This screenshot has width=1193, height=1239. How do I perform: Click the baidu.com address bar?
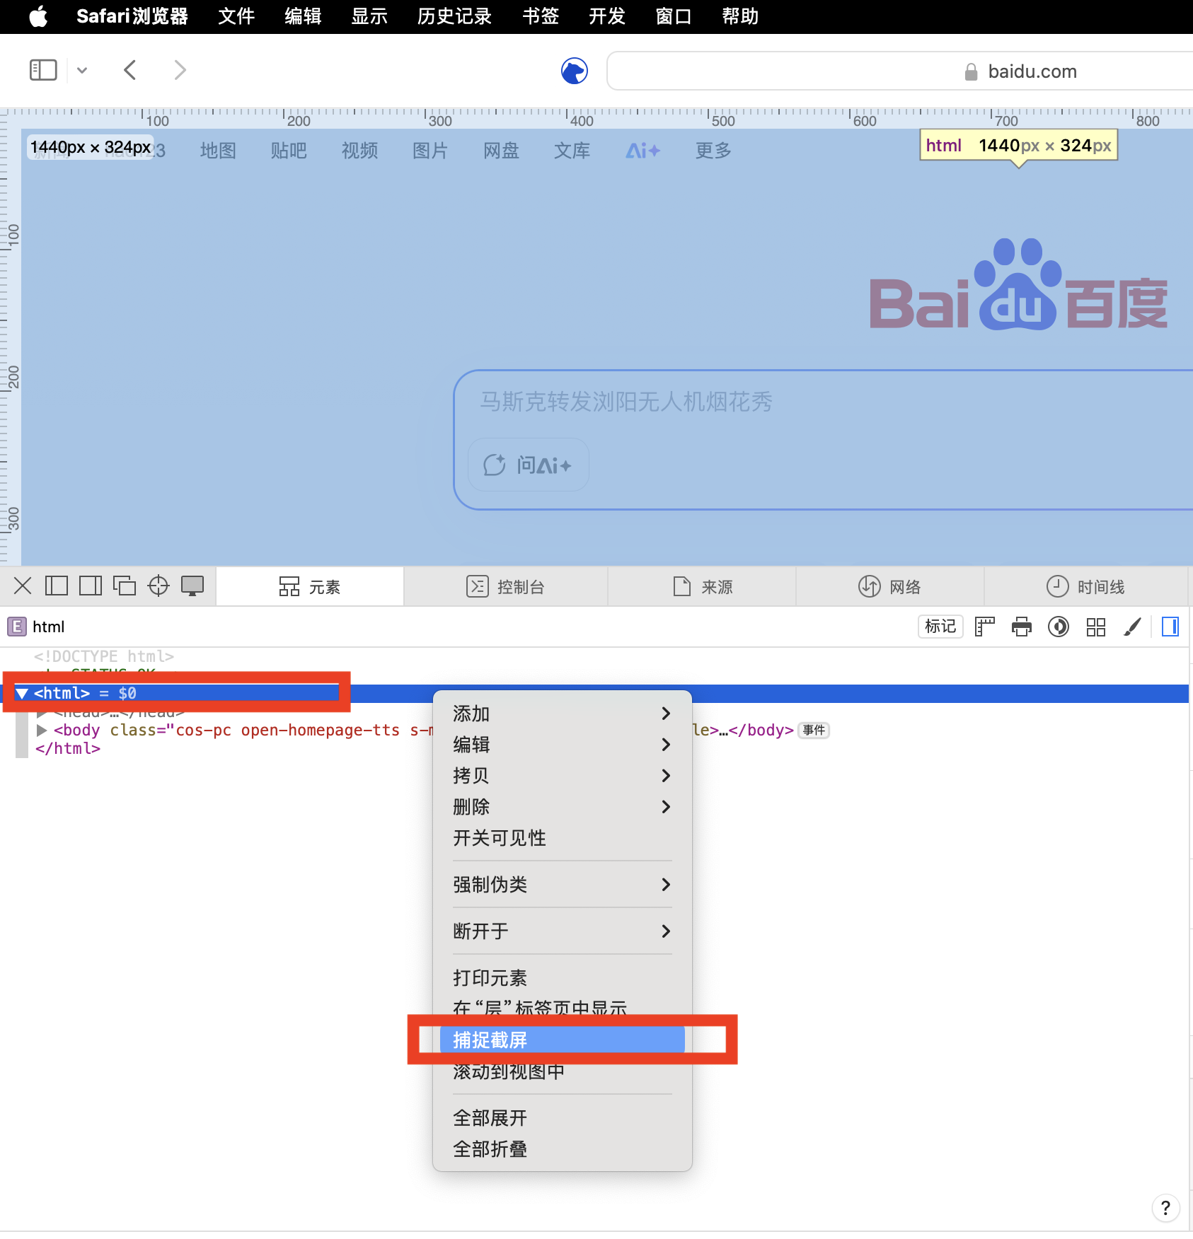(x=900, y=71)
